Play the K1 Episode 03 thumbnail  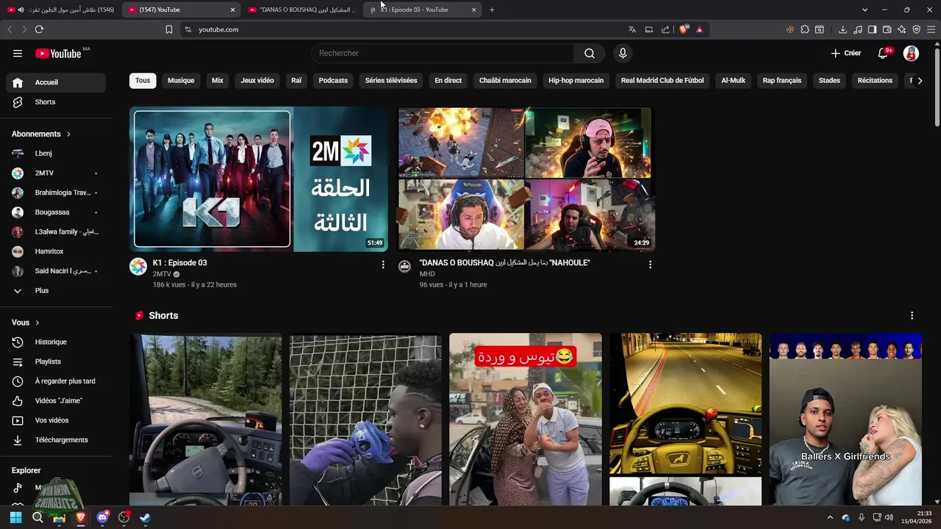tap(259, 179)
